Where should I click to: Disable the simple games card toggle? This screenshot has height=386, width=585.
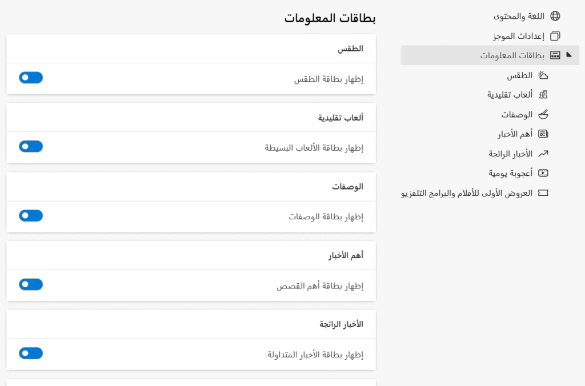point(31,146)
